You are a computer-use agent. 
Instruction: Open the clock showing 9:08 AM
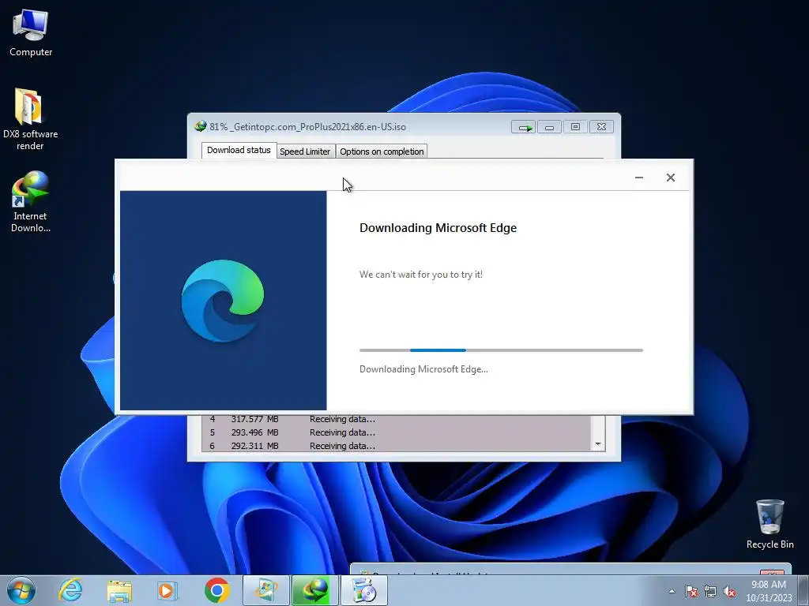769,591
